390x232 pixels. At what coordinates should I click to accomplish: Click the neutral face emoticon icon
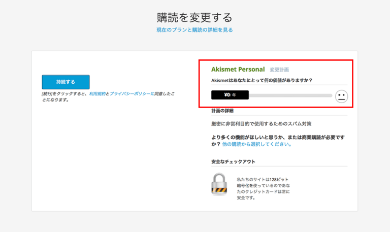pos(341,96)
